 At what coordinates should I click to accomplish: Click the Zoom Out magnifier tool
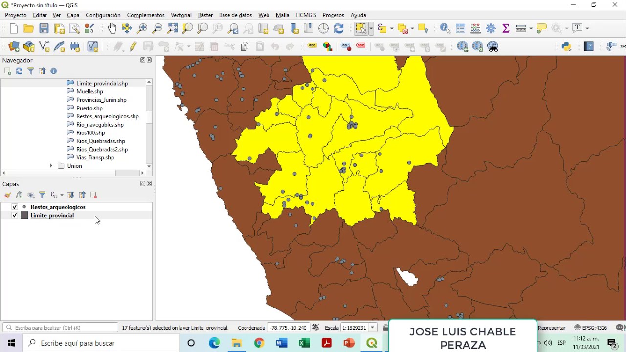pos(157,29)
